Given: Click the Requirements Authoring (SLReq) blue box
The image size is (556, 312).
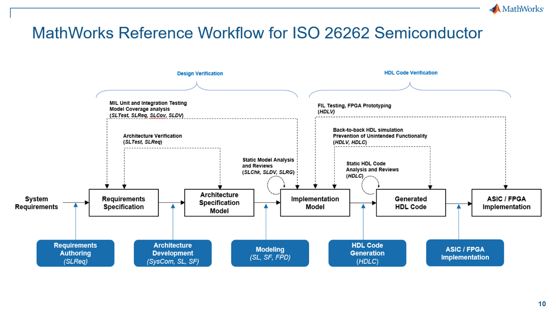Looking at the screenshot, I should click(x=75, y=253).
